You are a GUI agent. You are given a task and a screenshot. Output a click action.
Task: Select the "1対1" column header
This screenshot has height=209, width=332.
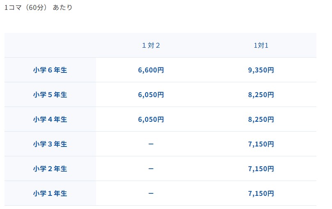coord(261,45)
